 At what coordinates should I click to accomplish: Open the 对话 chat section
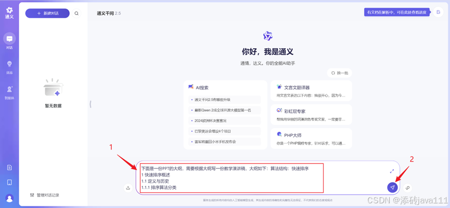click(x=9, y=41)
